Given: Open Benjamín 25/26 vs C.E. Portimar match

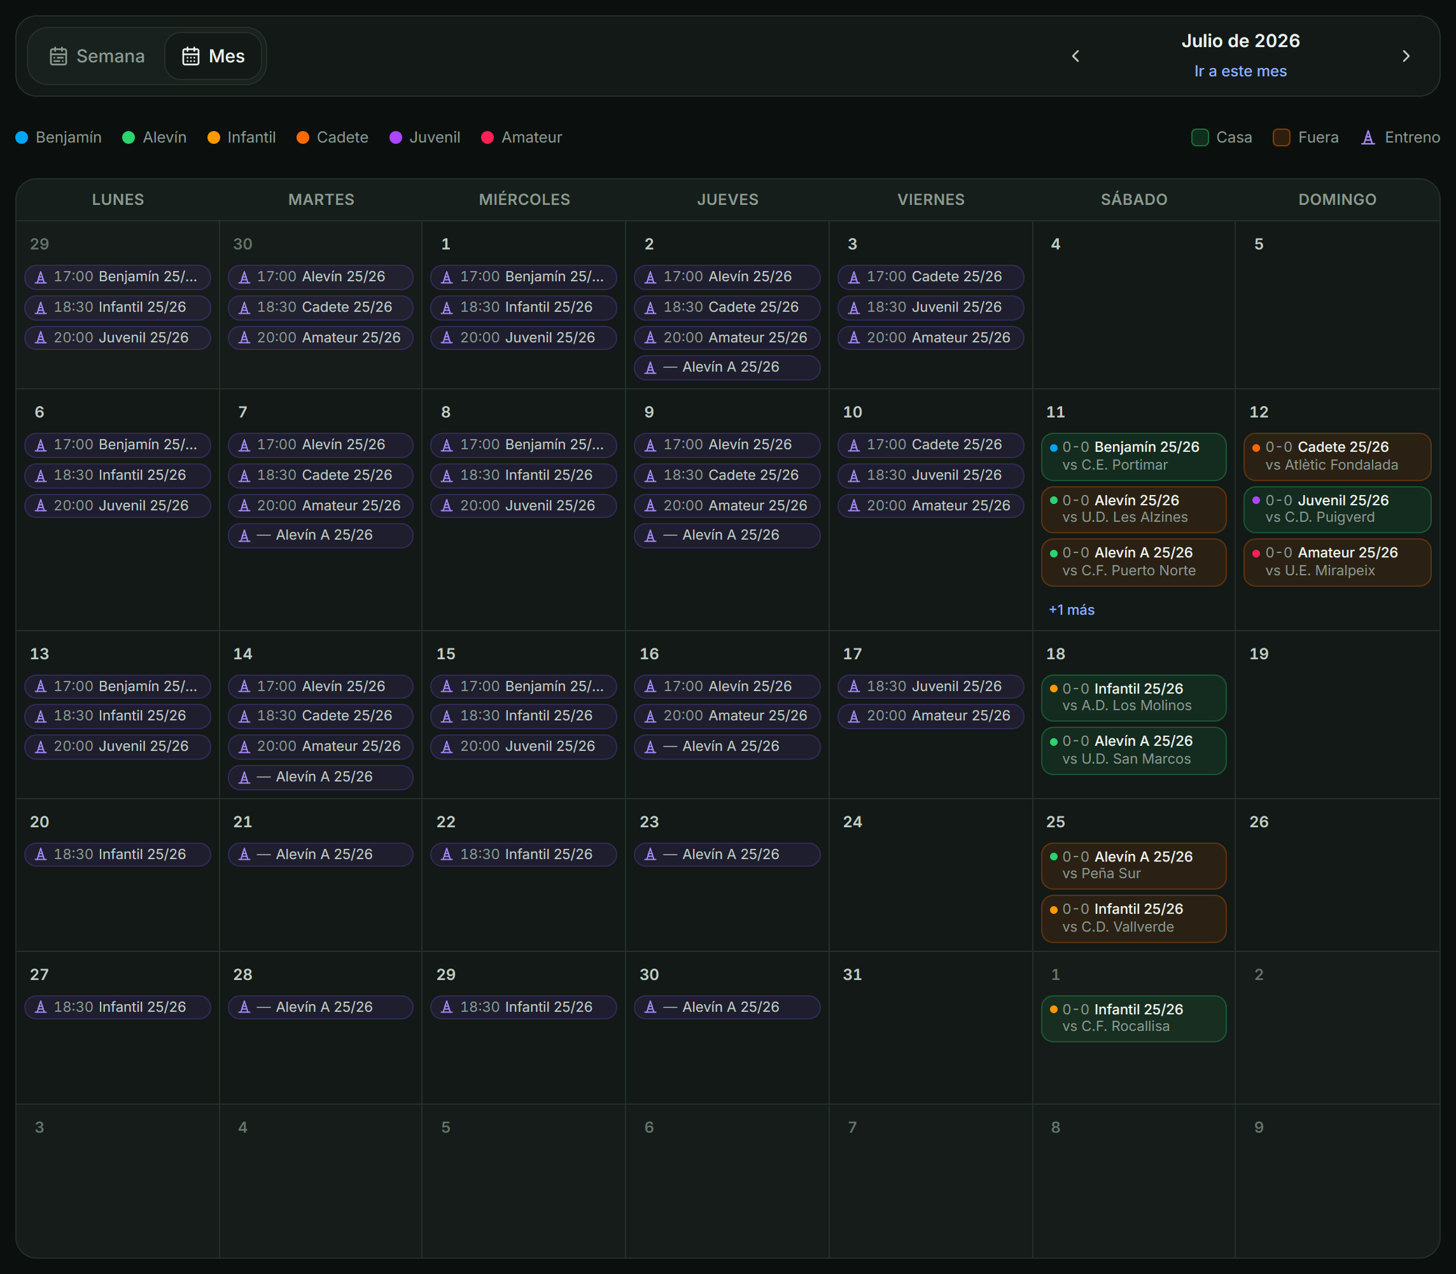Looking at the screenshot, I should pyautogui.click(x=1134, y=456).
